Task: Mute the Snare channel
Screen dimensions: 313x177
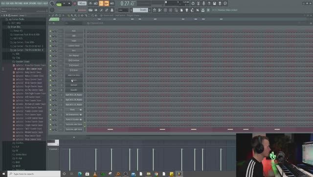Action: pyautogui.click(x=50, y=41)
